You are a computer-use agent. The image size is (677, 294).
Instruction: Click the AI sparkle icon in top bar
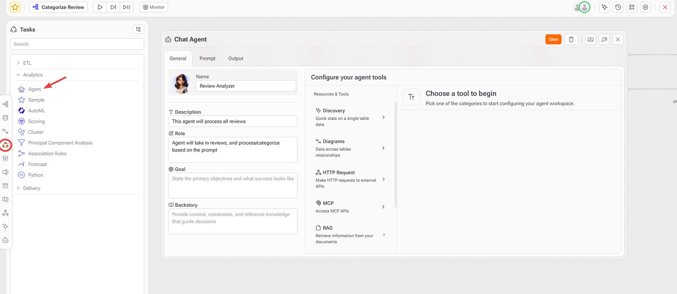coord(605,7)
